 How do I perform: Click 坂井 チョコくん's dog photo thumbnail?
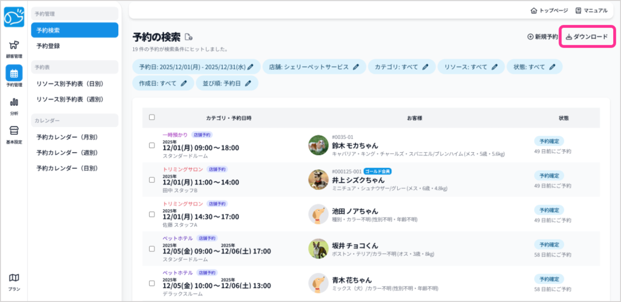pos(318,249)
